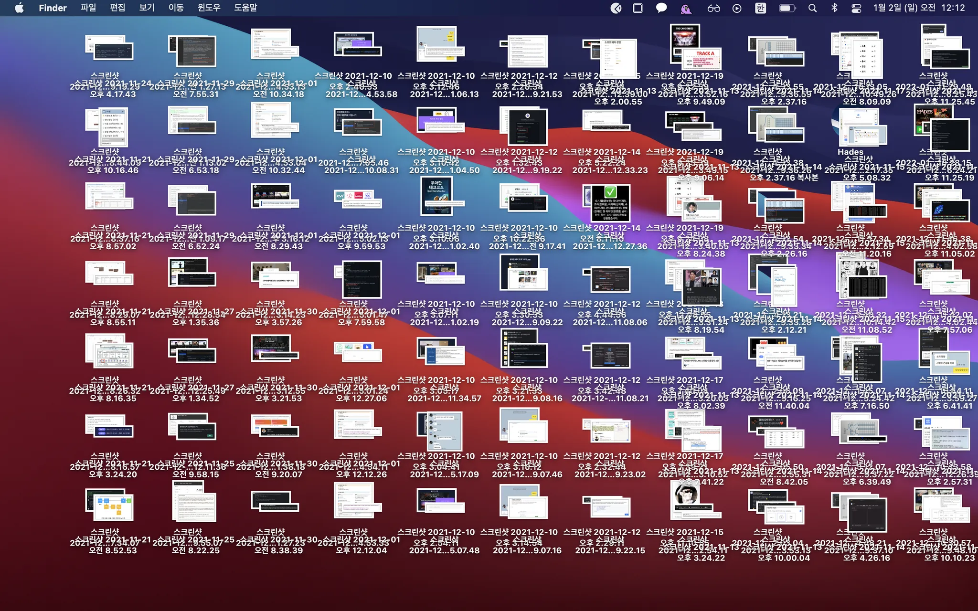Click the square frame menu bar icon
Image resolution: width=978 pixels, height=611 pixels.
click(638, 8)
